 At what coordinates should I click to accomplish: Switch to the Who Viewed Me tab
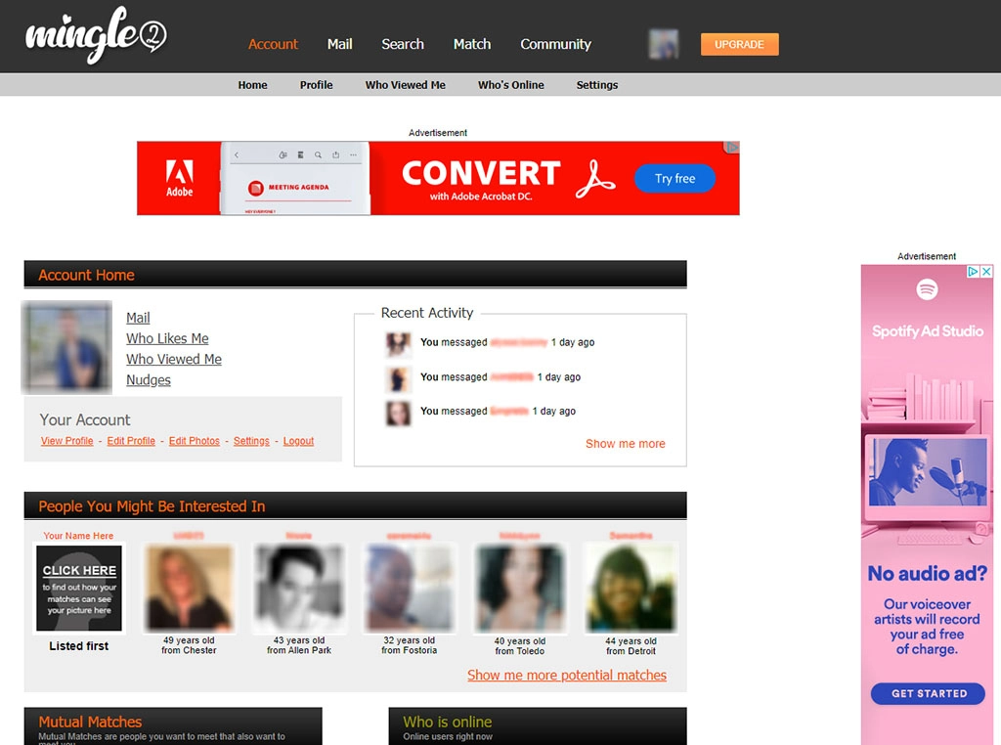pyautogui.click(x=405, y=85)
